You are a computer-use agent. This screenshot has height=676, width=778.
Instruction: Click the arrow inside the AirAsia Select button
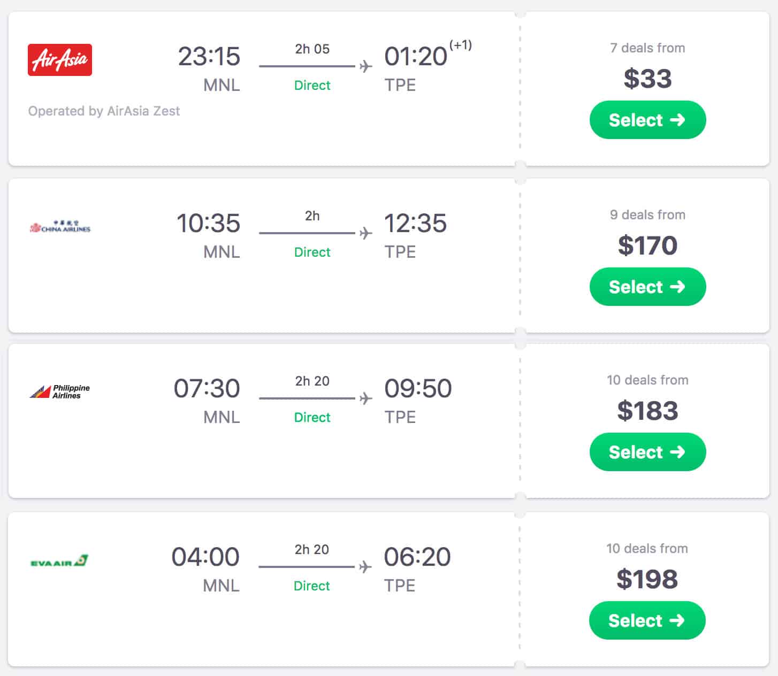pos(677,120)
